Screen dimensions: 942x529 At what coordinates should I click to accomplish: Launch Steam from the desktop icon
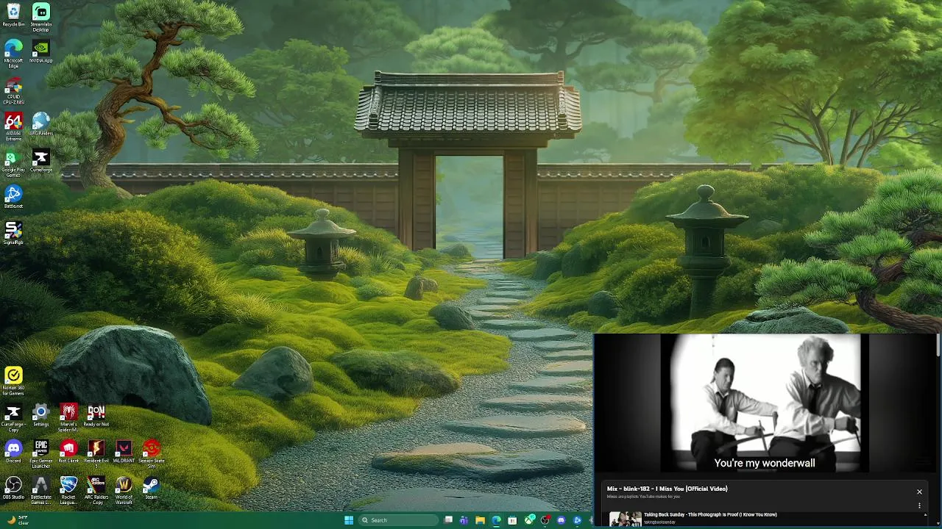[x=152, y=489]
